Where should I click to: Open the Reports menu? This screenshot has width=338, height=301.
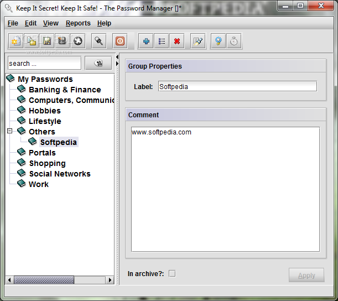(78, 23)
